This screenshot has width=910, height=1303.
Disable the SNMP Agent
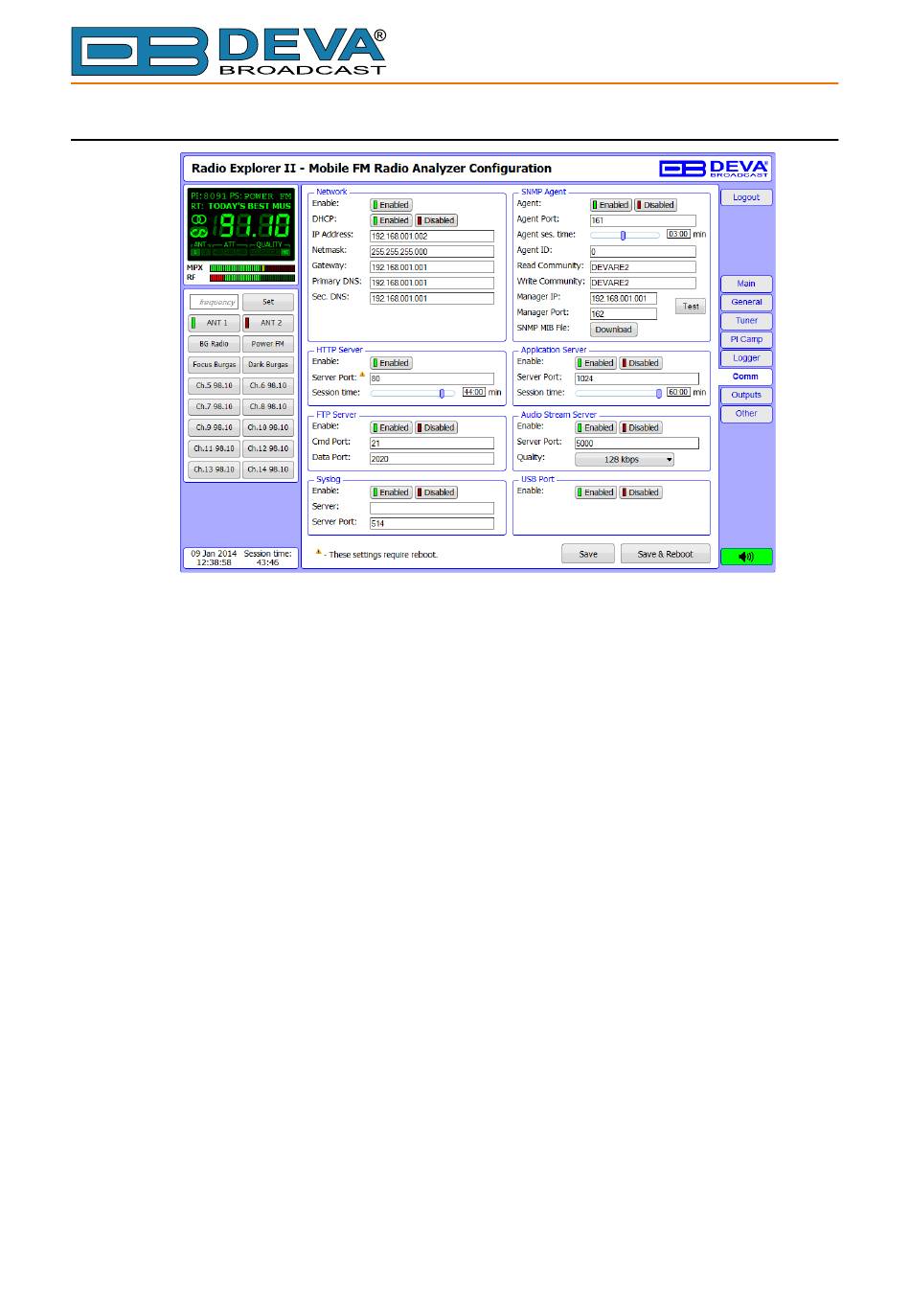click(x=655, y=205)
